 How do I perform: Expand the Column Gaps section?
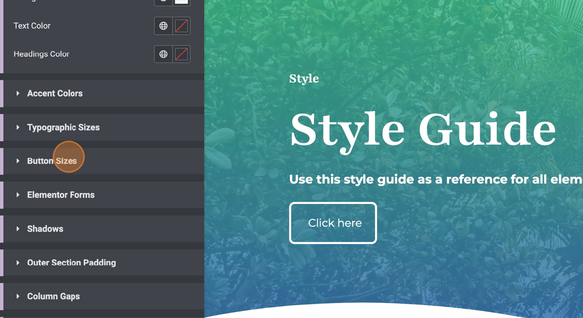pyautogui.click(x=104, y=297)
